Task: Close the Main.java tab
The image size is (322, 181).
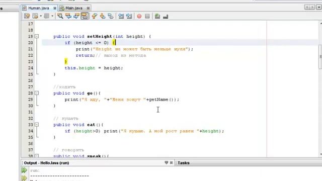Action: click(x=88, y=8)
